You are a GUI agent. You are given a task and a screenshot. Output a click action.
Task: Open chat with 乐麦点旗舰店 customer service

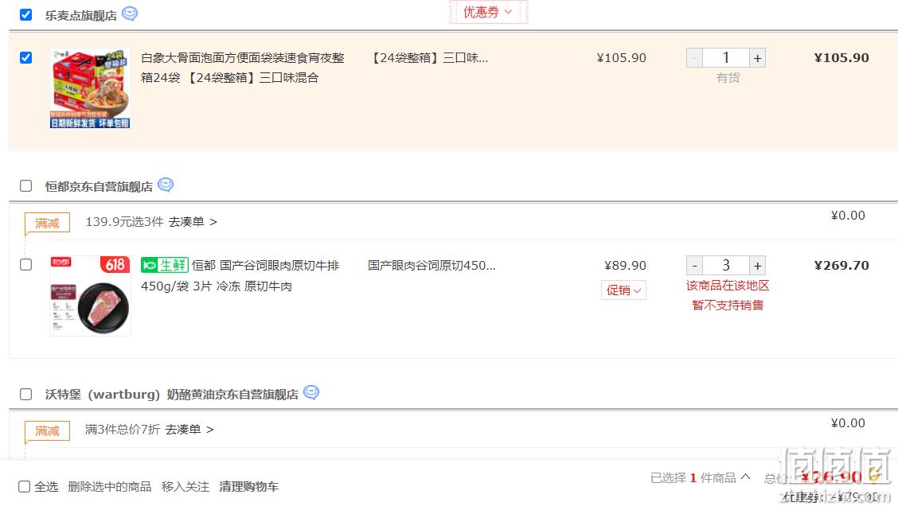pyautogui.click(x=130, y=14)
